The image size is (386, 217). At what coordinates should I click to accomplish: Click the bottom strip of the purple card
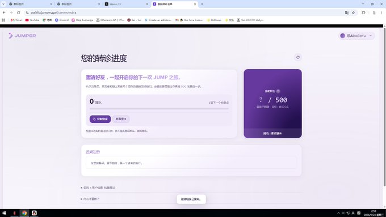point(272,134)
